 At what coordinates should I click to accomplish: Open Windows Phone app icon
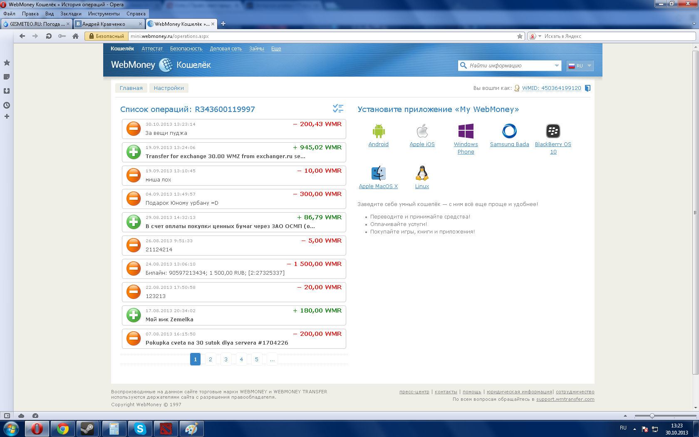(x=466, y=131)
